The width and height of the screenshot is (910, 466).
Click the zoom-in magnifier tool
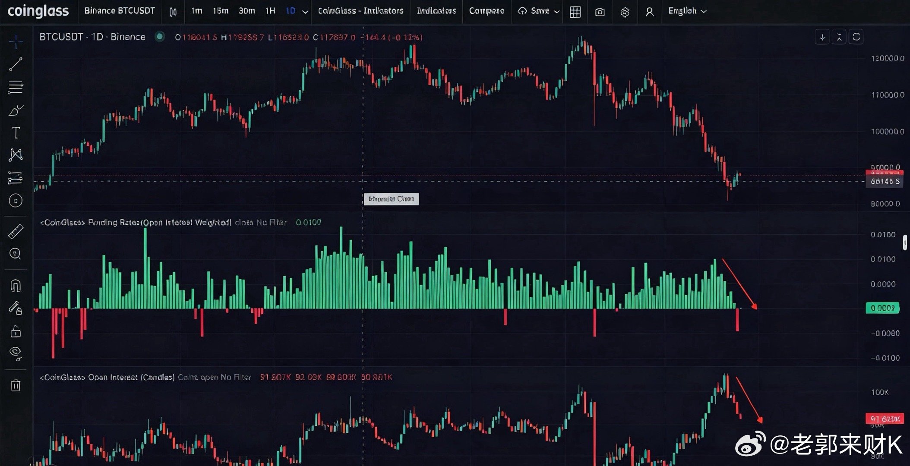click(16, 254)
